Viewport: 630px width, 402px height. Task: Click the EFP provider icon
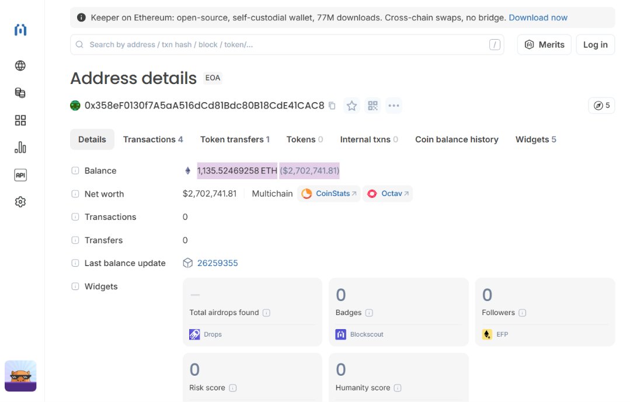click(487, 334)
